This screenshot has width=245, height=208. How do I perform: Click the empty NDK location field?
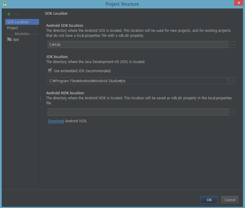point(138,112)
